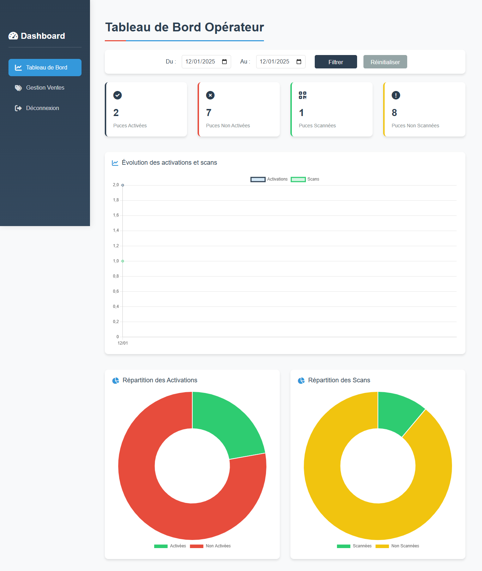Open calendar picker for the Au date
The height and width of the screenshot is (571, 482).
click(x=299, y=62)
